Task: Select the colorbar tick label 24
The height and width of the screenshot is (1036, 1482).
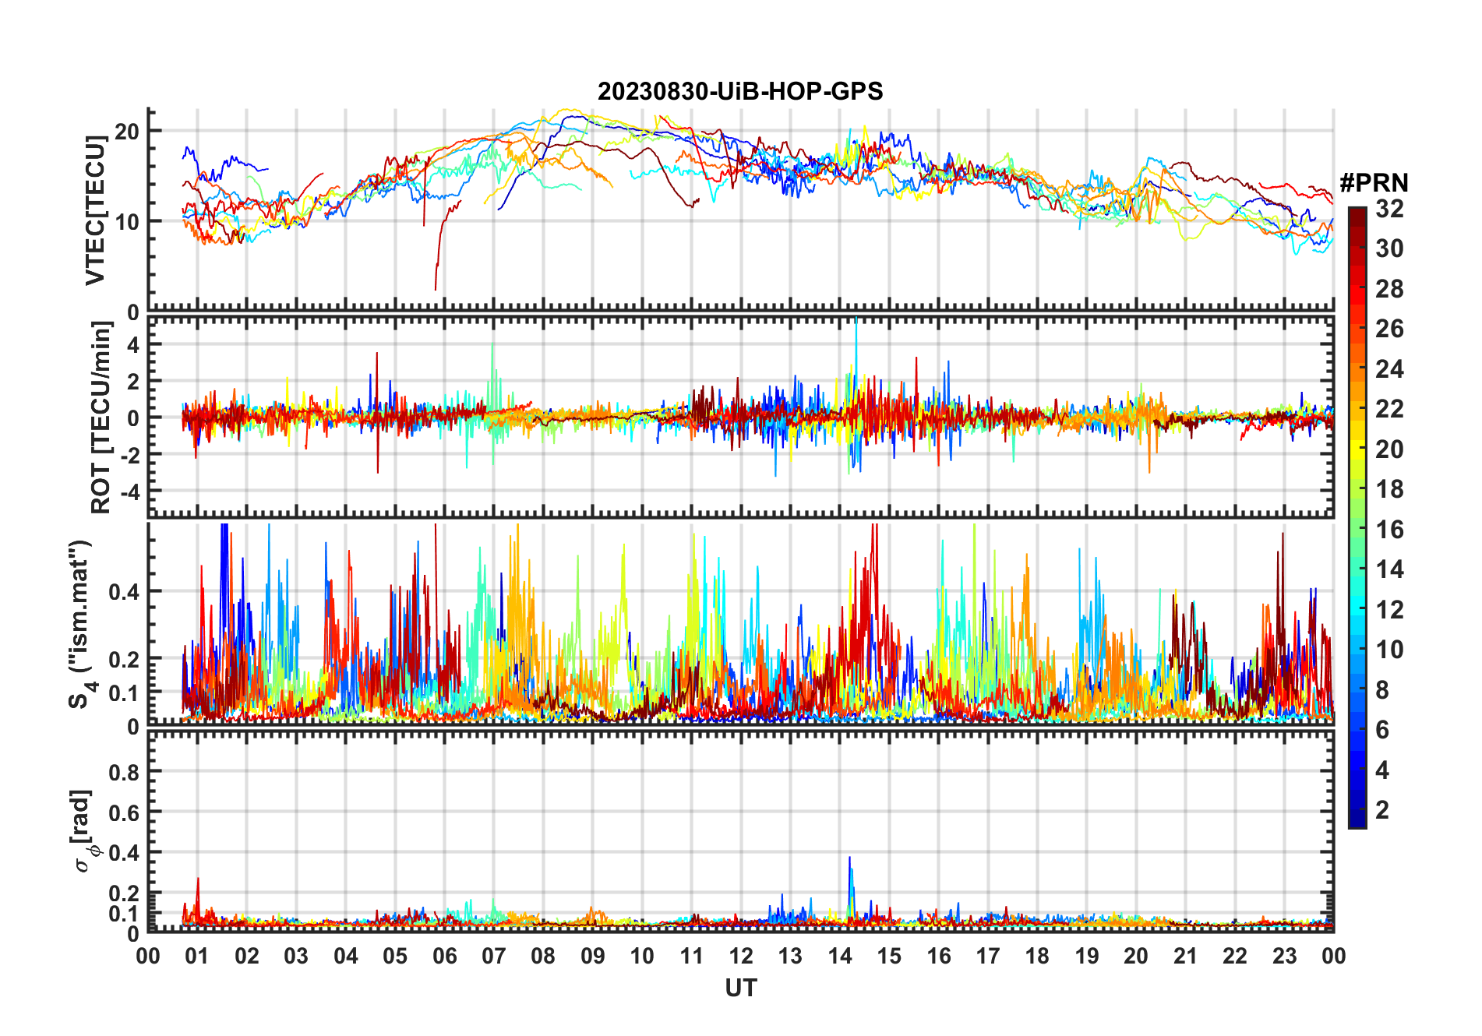Action: click(1389, 369)
